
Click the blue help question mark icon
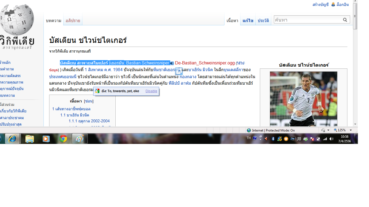pyautogui.click(x=255, y=138)
